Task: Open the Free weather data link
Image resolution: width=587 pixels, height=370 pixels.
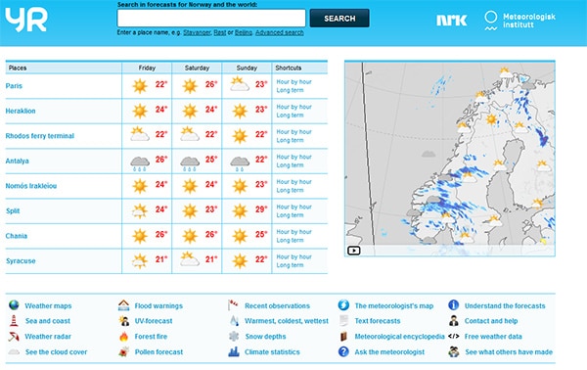Action: 493,337
